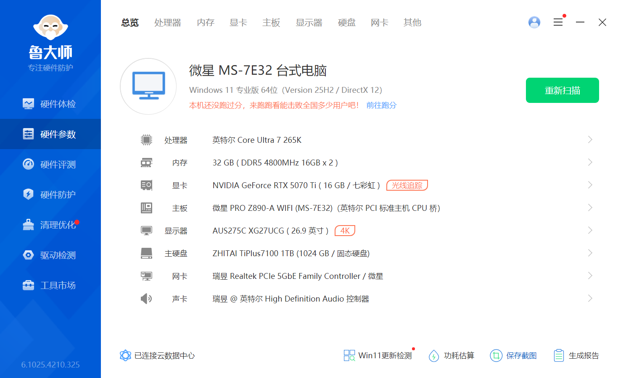This screenshot has height=378, width=618.
Task: Launch 清理优化 cleanup tool
Action: tap(50, 225)
